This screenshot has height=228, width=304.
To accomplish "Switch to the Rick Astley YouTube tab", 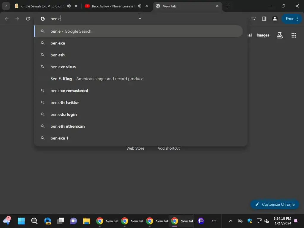I will pyautogui.click(x=113, y=6).
